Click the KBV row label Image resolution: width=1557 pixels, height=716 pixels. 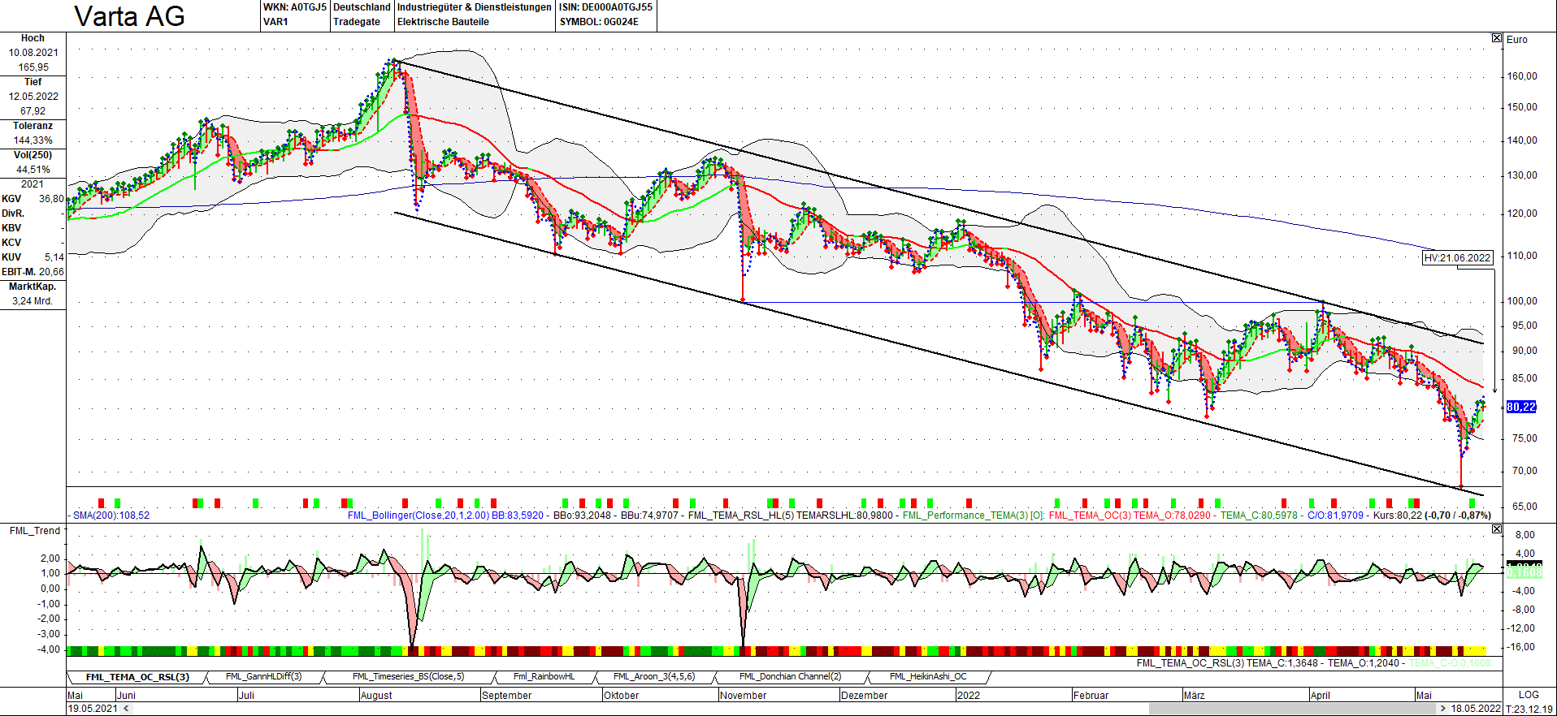click(x=11, y=228)
